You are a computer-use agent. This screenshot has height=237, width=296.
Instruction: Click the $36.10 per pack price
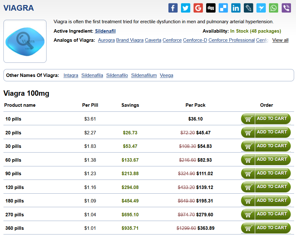coord(195,119)
